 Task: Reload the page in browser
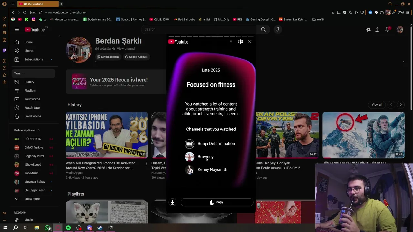(25, 12)
